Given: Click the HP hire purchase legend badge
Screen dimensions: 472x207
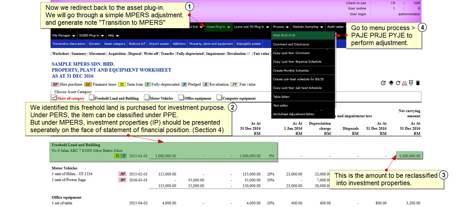Looking at the screenshot, I should [55, 84].
